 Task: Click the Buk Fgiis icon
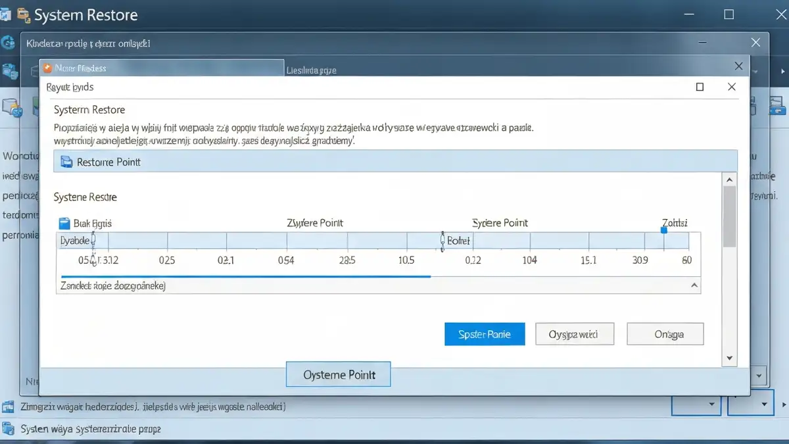64,223
